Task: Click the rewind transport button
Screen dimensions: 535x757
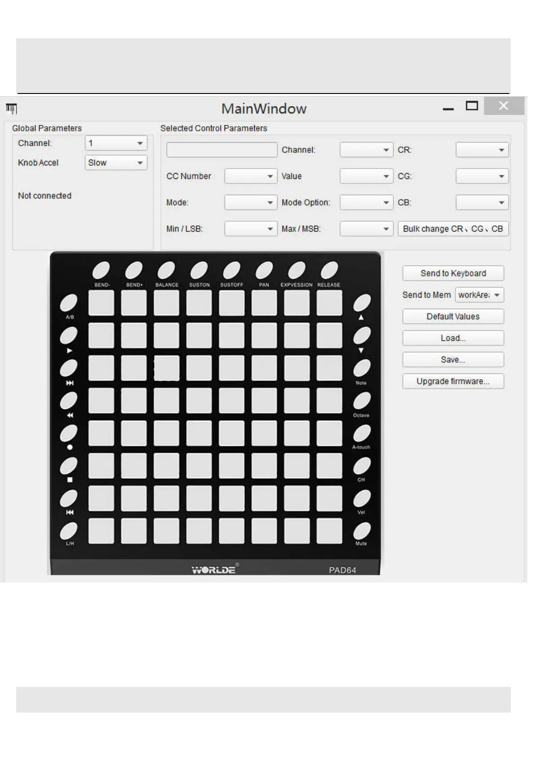Action: 69,401
